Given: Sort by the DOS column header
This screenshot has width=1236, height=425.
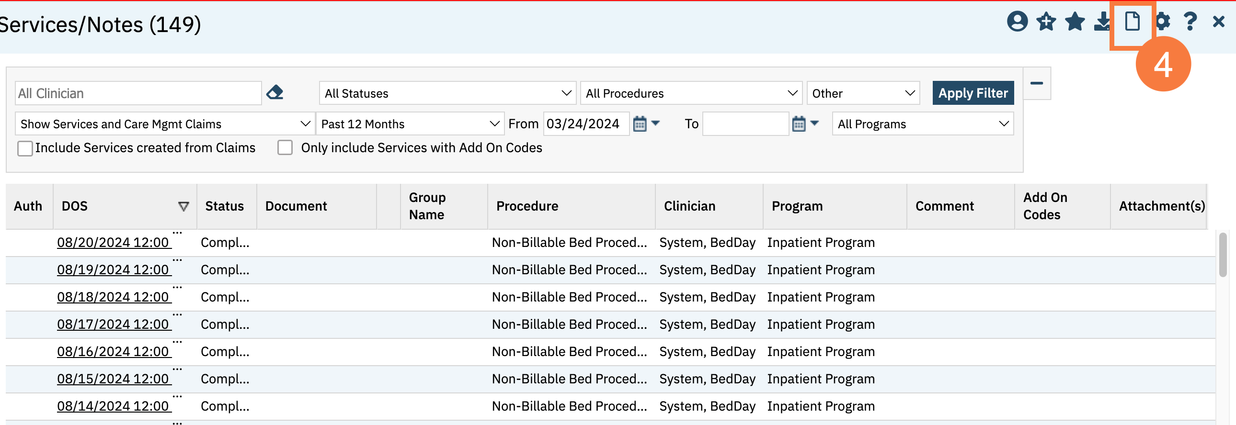Looking at the screenshot, I should pos(75,206).
